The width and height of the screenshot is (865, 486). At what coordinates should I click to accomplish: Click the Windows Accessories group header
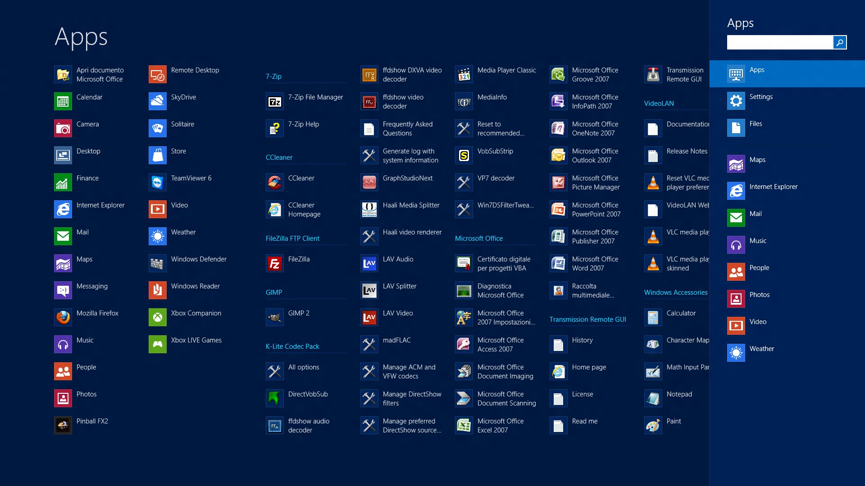[x=676, y=292]
